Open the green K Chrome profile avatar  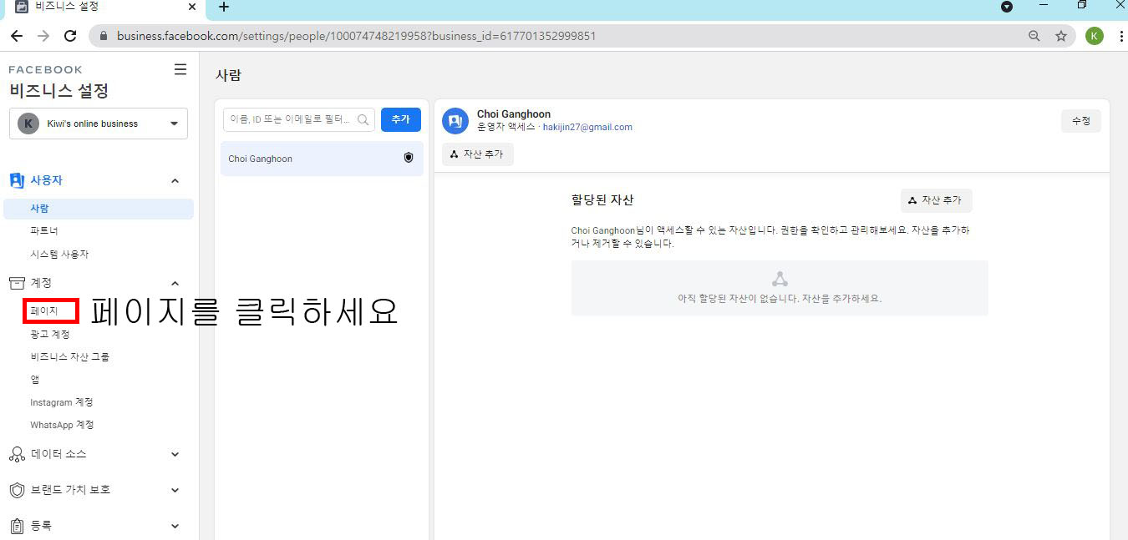[1095, 36]
